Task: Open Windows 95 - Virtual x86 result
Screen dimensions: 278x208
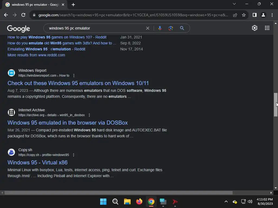Action: pos(37,162)
